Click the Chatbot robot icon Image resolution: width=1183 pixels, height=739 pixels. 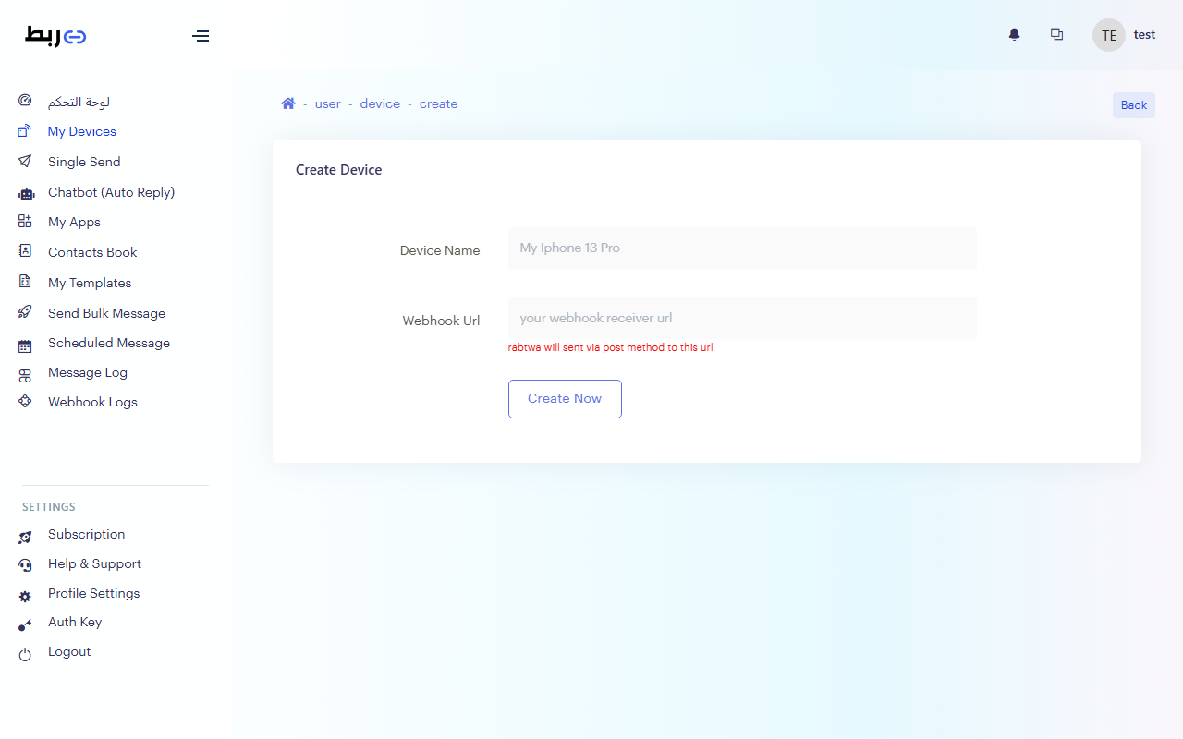click(26, 193)
